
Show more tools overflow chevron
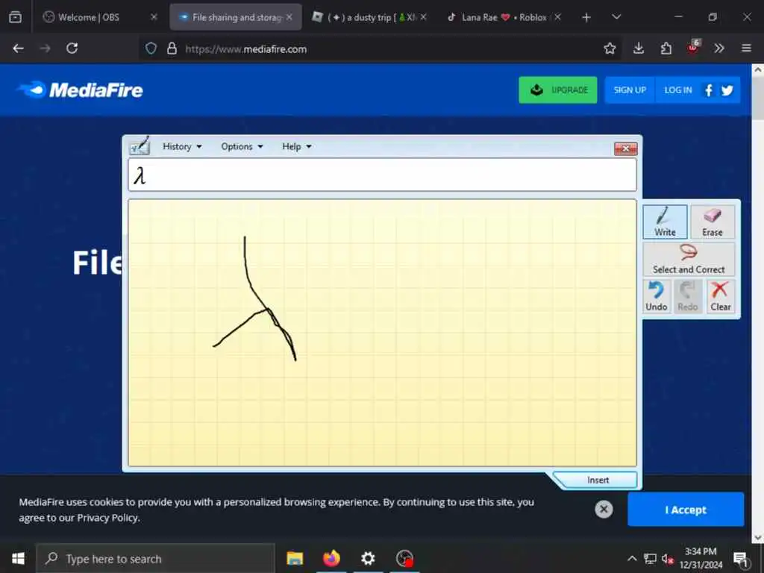(719, 48)
